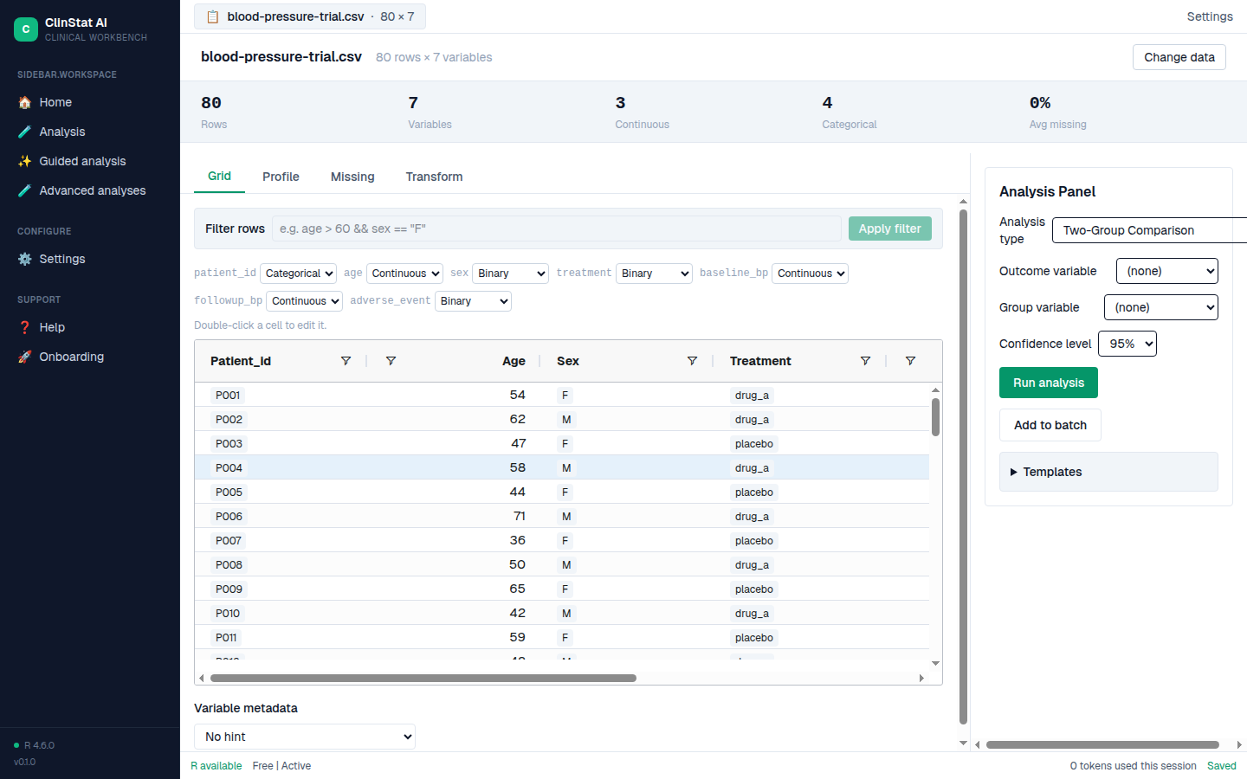Click the Onboarding rocket icon
This screenshot has width=1247, height=779.
pyautogui.click(x=24, y=357)
